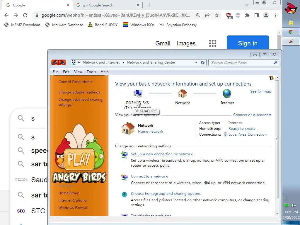Screen dimensions: 300x225
Task: Click the search magnifier in Control Panel
Action: click(x=275, y=62)
